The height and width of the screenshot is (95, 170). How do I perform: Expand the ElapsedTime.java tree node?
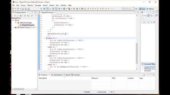tap(18, 25)
